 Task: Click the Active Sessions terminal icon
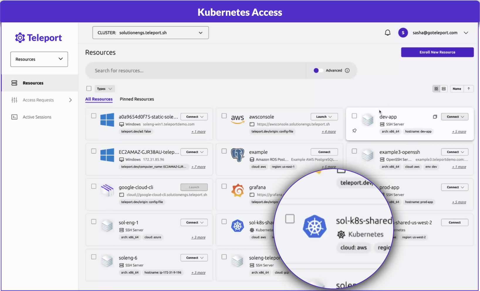(14, 117)
